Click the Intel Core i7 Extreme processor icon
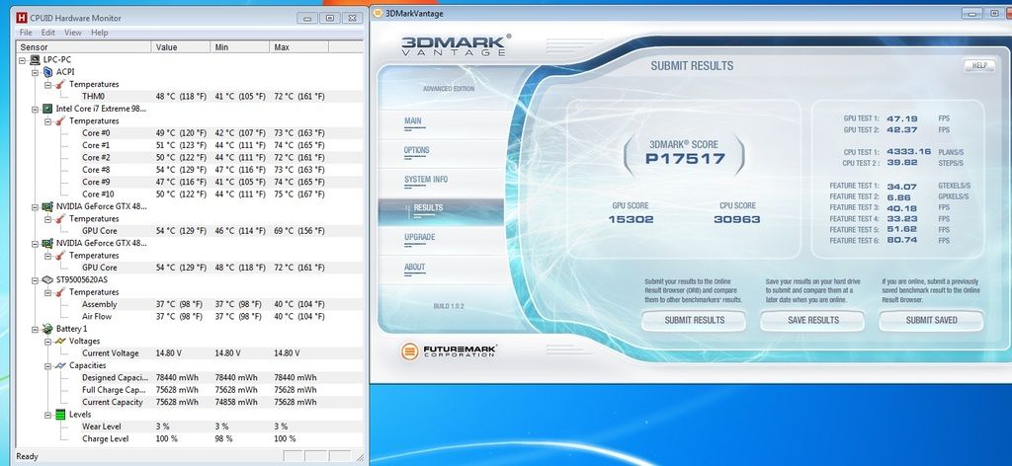This screenshot has height=466, width=1012. pos(47,109)
